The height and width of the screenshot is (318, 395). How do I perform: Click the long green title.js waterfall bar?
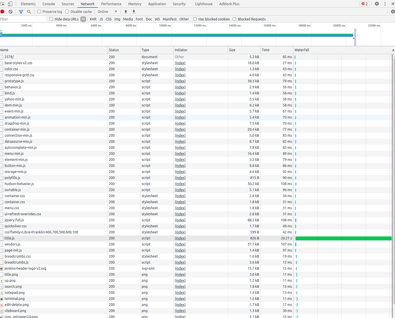point(343,238)
